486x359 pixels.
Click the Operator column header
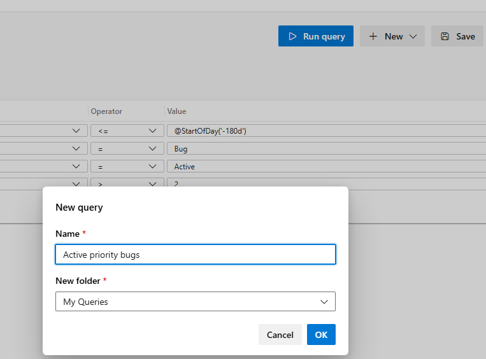(x=106, y=111)
